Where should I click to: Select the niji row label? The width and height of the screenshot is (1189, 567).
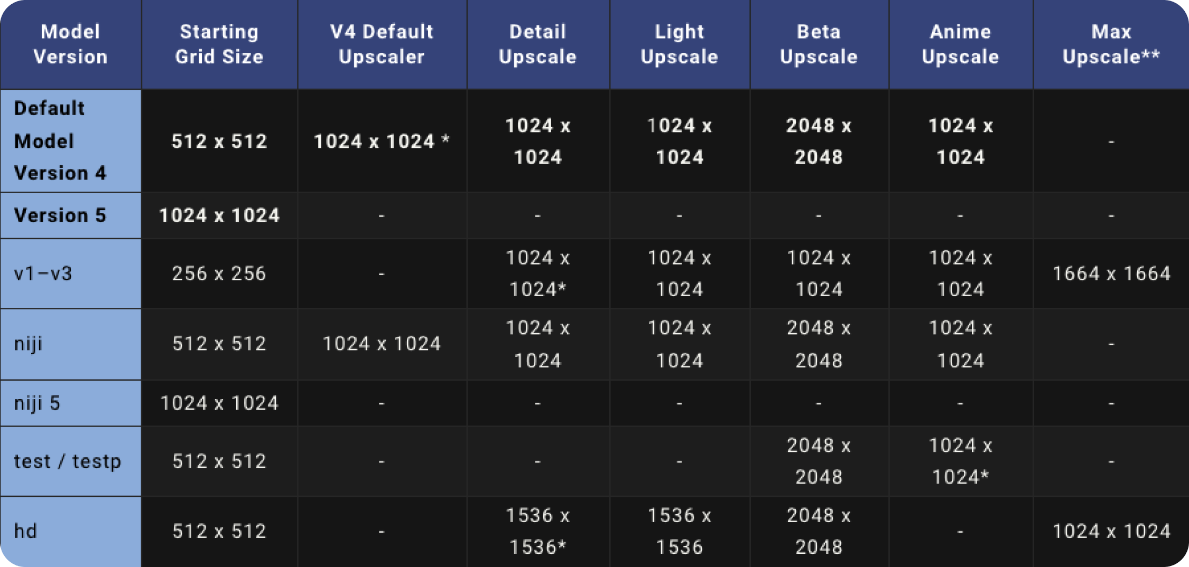(x=70, y=344)
